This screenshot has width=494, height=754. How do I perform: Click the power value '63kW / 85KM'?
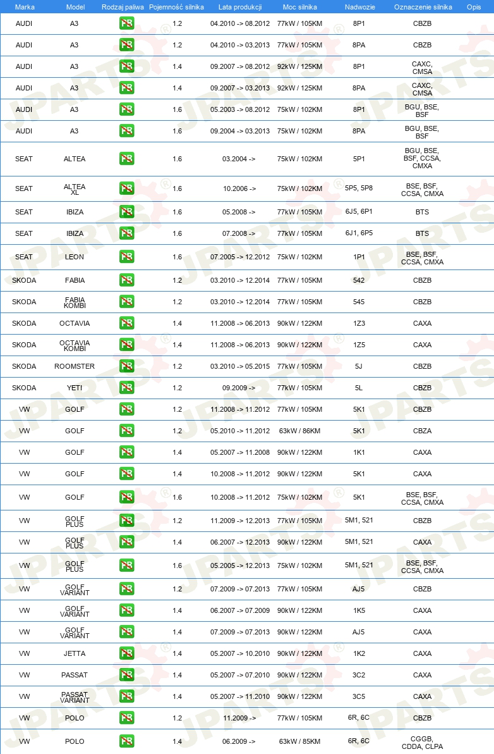pos(299,741)
